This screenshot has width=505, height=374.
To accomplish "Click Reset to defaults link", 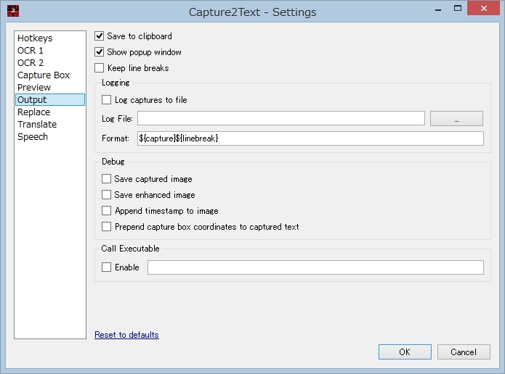I will pyautogui.click(x=126, y=335).
